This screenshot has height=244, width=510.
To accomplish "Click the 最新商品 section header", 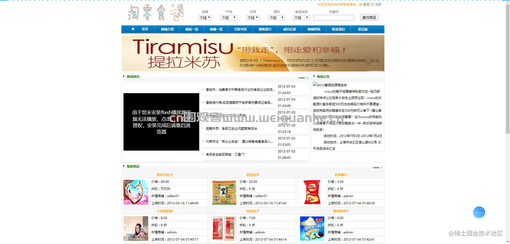I will point(133,166).
